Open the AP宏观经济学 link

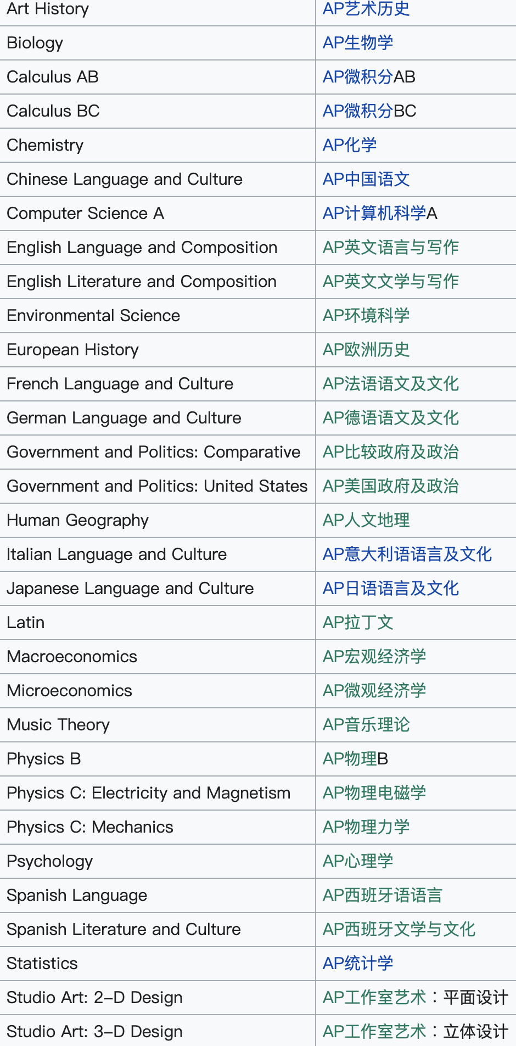click(374, 657)
